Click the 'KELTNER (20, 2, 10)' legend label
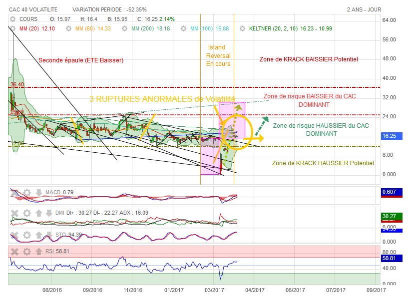Viewport: 412px width, 298px height. click(273, 28)
